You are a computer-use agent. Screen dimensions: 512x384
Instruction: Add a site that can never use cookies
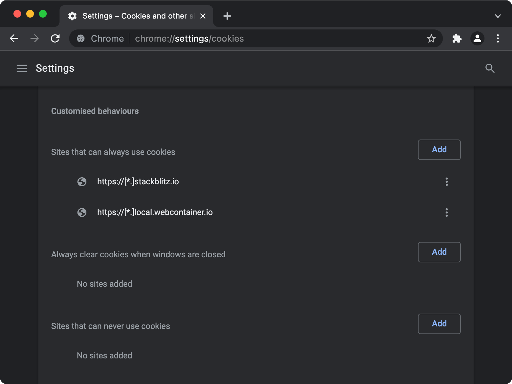point(439,324)
